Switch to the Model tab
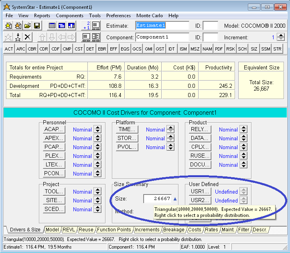 [52, 230]
